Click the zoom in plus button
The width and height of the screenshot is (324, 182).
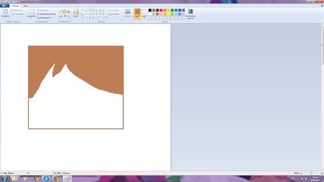[322, 173]
